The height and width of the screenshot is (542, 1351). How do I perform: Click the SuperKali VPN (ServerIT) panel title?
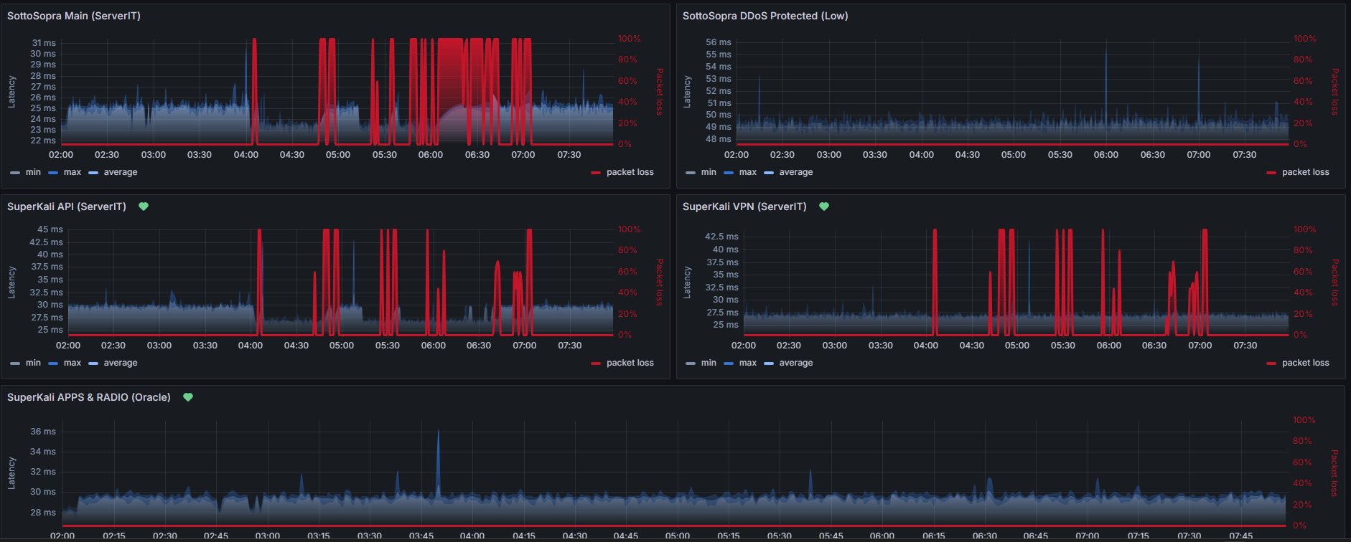click(744, 206)
